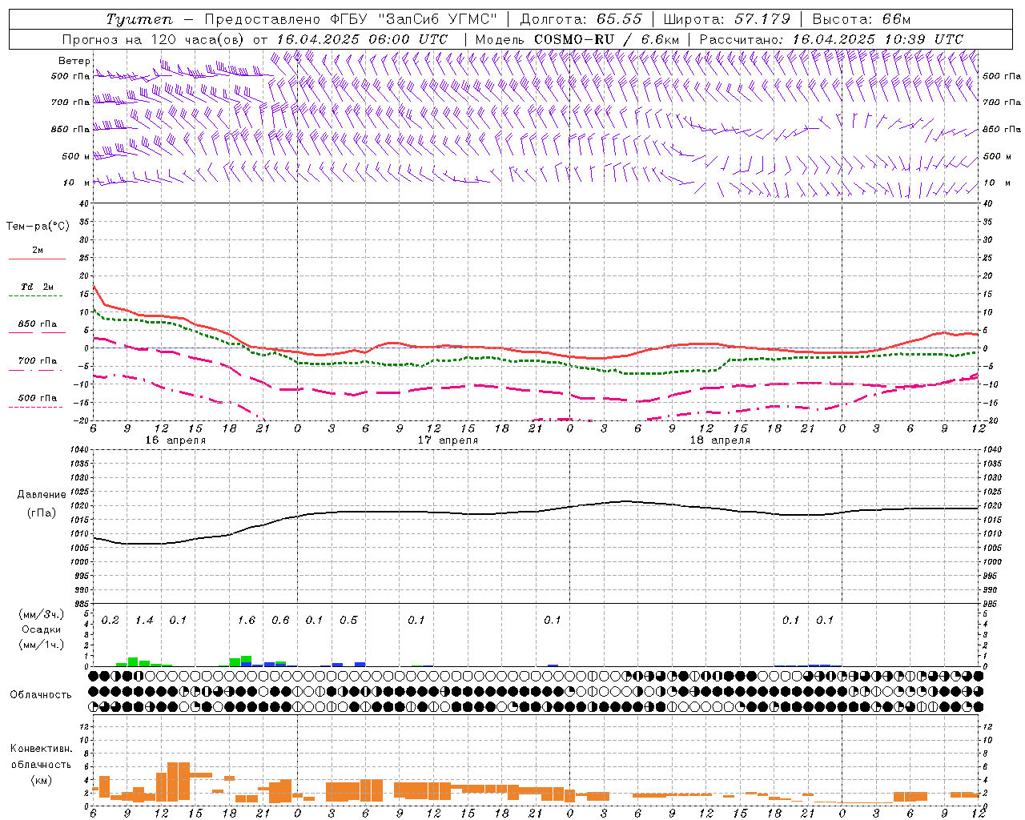
Task: Select the "Тем-ра(°C)" temperature panel label
Action: (38, 227)
